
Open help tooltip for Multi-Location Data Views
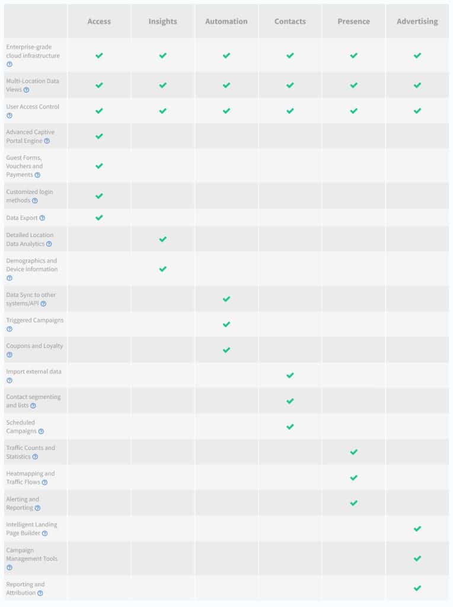pyautogui.click(x=26, y=90)
